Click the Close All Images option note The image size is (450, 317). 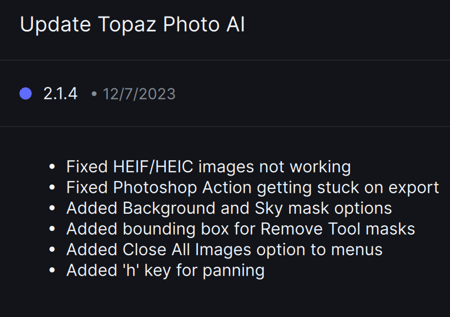click(224, 250)
